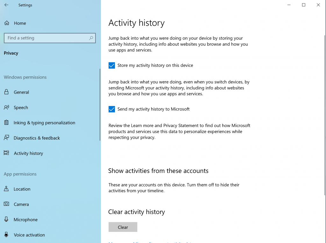Click the main page vertical scrollbar
The width and height of the screenshot is (326, 243).
tap(325, 115)
